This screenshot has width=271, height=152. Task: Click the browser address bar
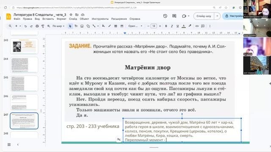pyautogui.click(x=111, y=8)
